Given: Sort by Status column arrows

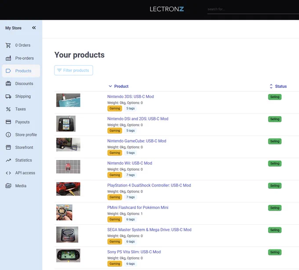Looking at the screenshot, I should (271, 86).
